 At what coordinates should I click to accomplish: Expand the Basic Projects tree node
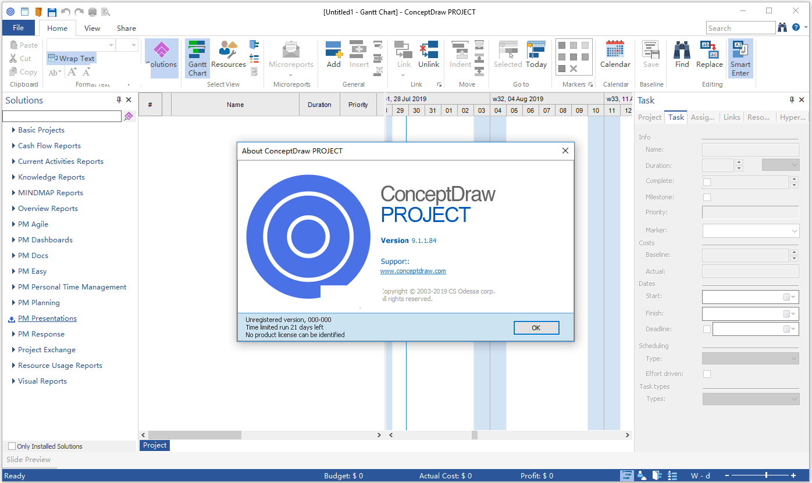click(13, 130)
